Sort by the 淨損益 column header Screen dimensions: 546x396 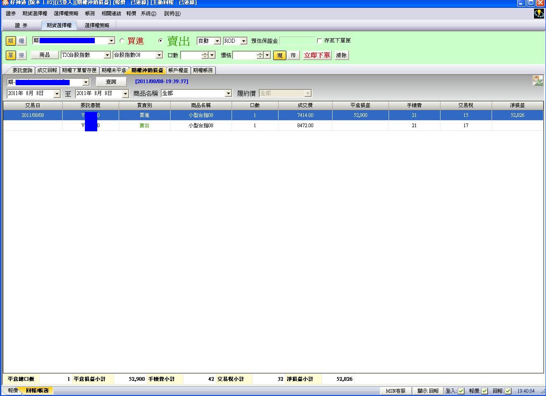[x=517, y=105]
